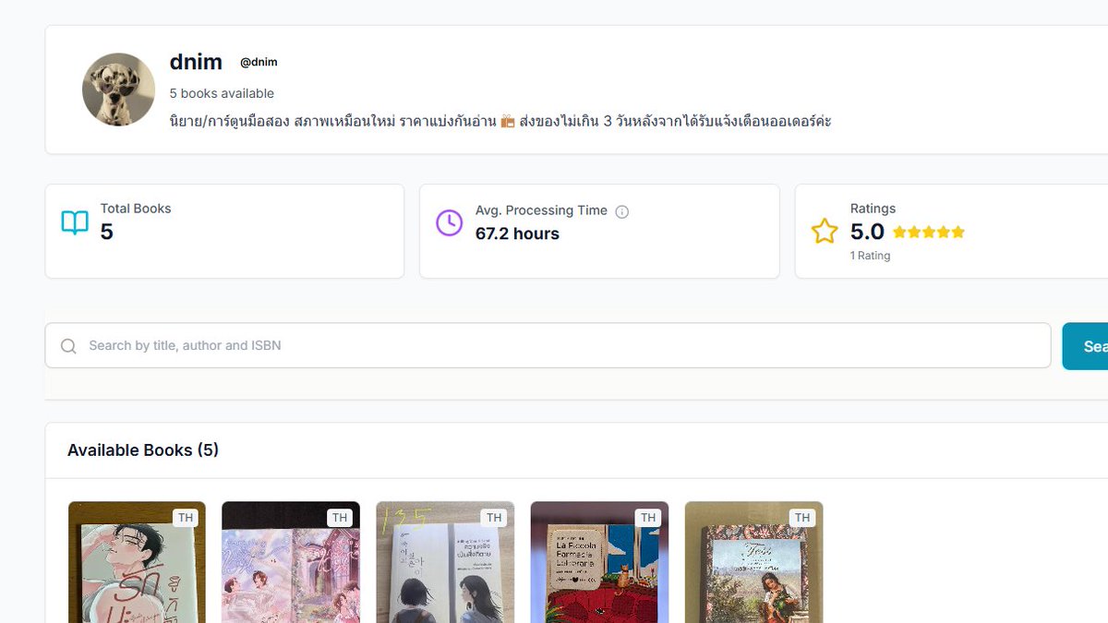Select the first gold star of the rating

coord(900,232)
